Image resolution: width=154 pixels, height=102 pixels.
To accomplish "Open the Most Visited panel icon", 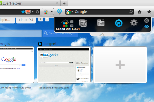I will click(x=83, y=23).
